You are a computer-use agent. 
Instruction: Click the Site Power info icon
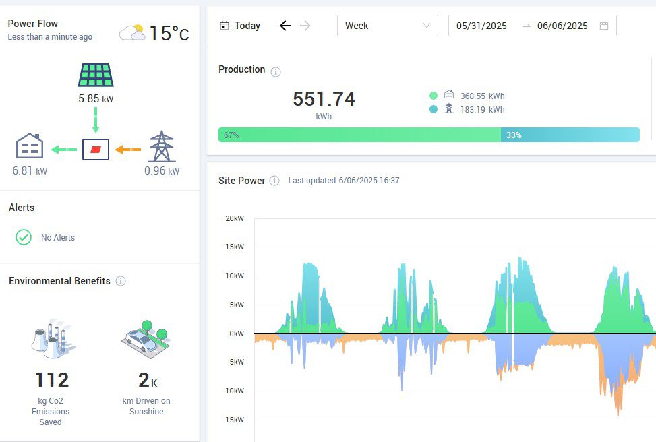click(274, 181)
